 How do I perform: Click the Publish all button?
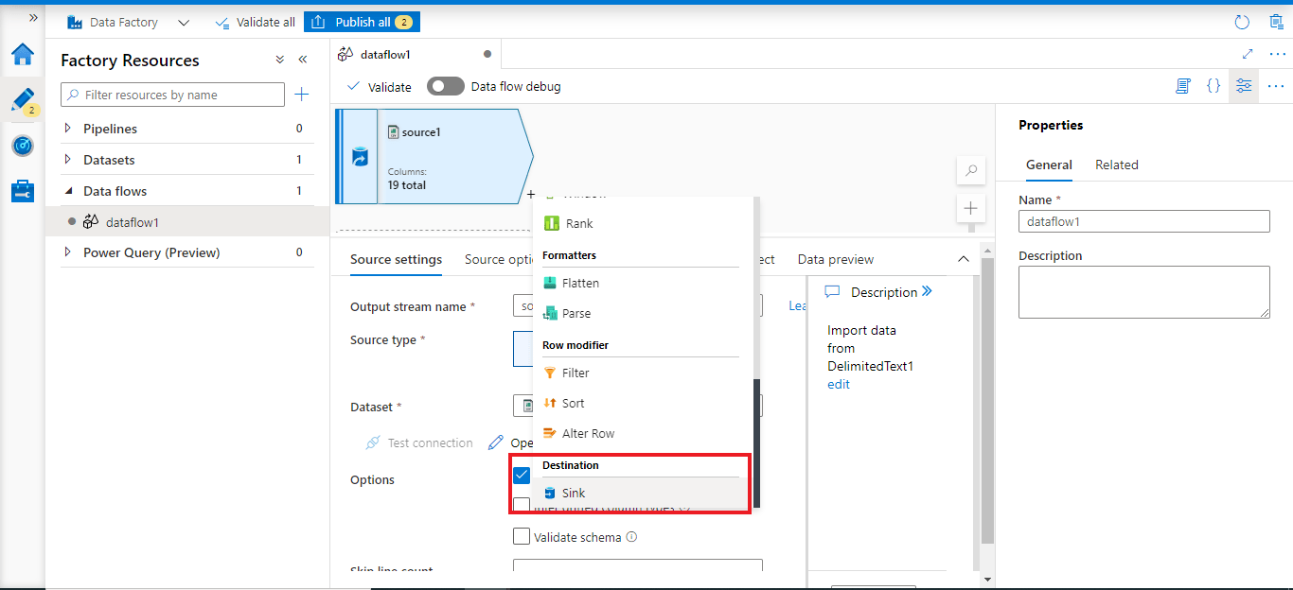click(x=362, y=22)
